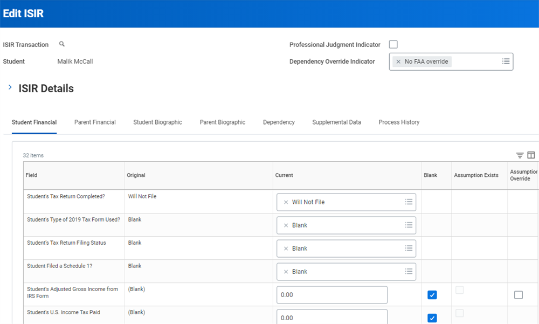This screenshot has height=324, width=539.
Task: Click the original value Will Not File
Action: pyautogui.click(x=142, y=196)
